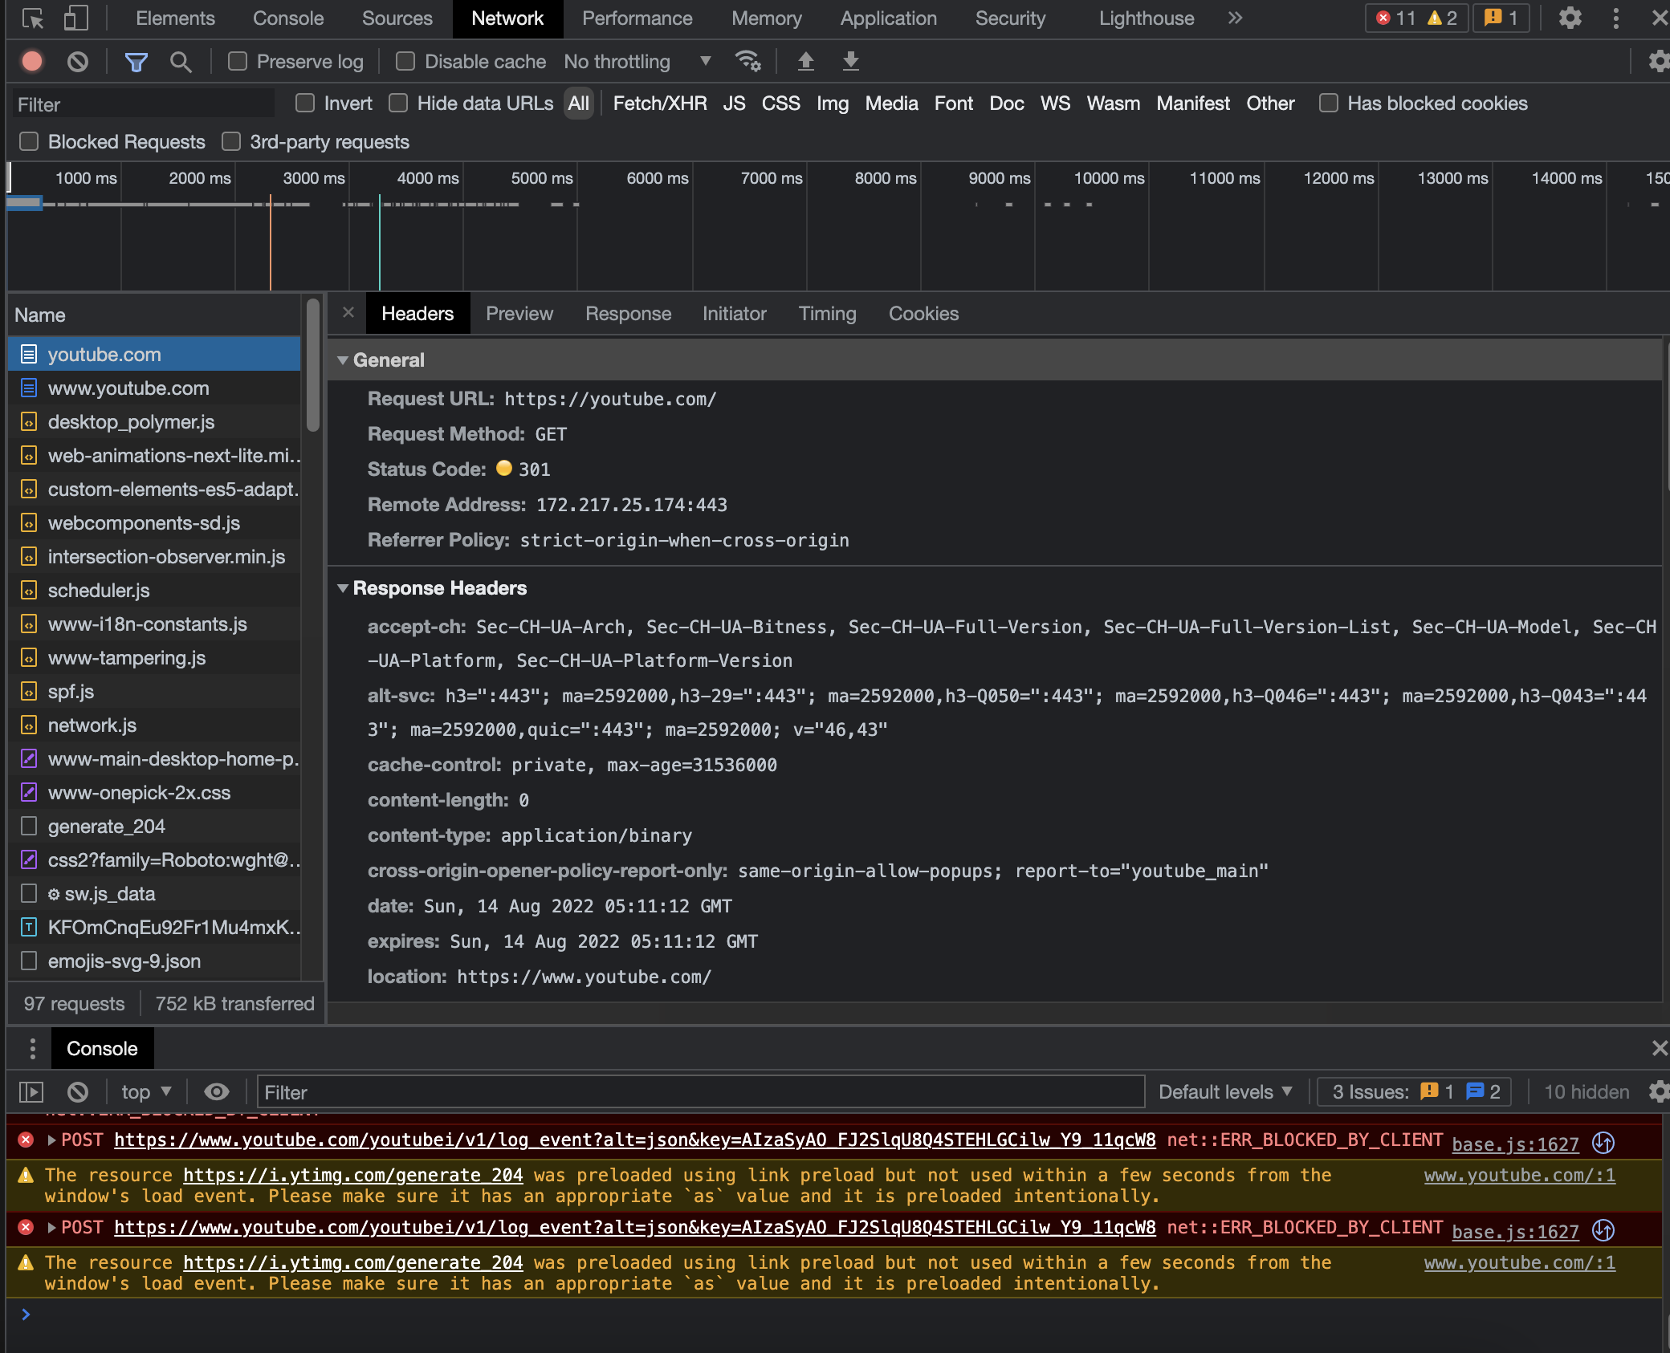Click the first base.js:1627 source link
This screenshot has height=1353, width=1670.
pos(1515,1144)
